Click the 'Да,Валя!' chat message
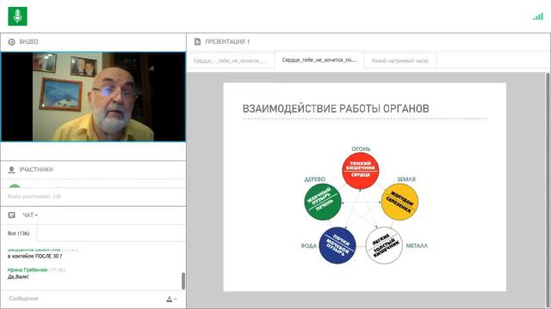The width and height of the screenshot is (551, 309). coord(18,276)
